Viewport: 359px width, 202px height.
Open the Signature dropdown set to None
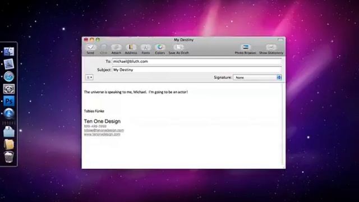[x=257, y=77]
